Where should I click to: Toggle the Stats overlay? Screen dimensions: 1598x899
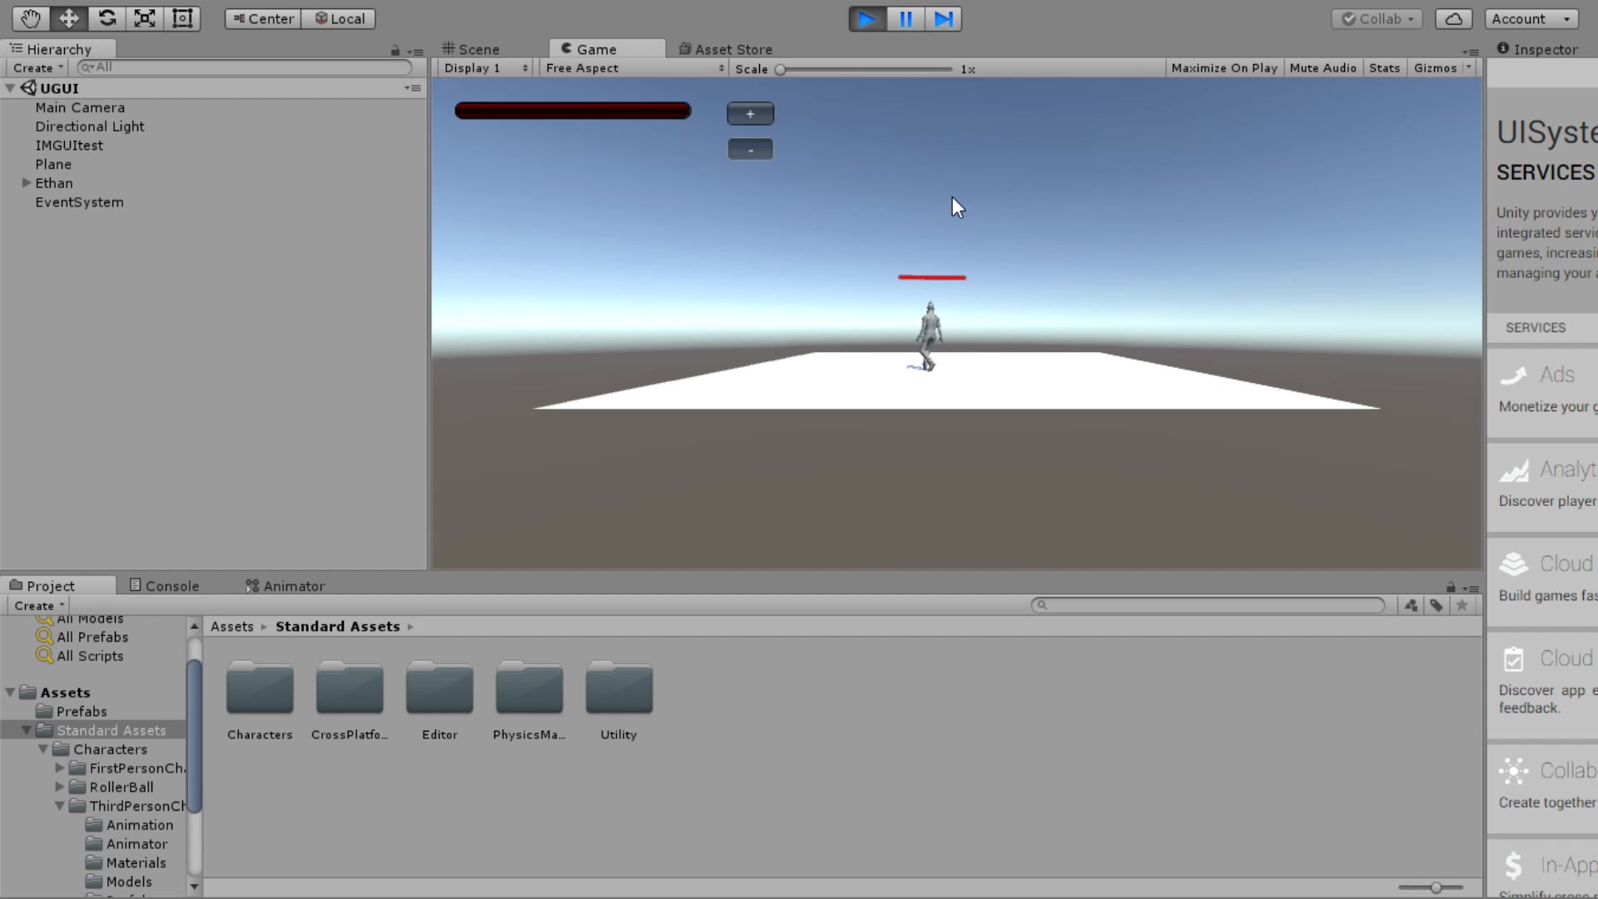[x=1384, y=68]
